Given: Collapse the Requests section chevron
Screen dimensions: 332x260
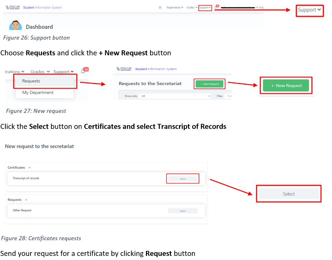Looking at the screenshot, I should [x=26, y=200].
